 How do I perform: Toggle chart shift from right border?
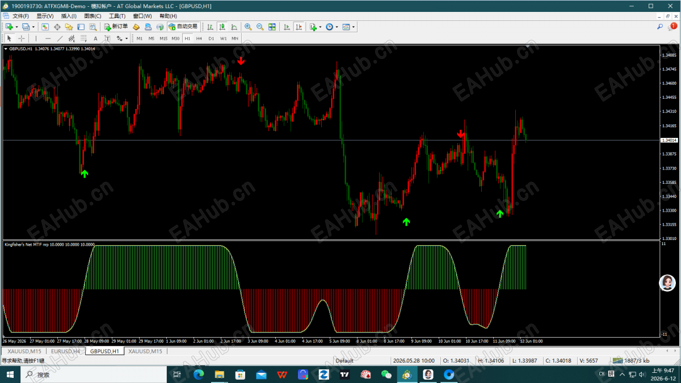(x=298, y=27)
